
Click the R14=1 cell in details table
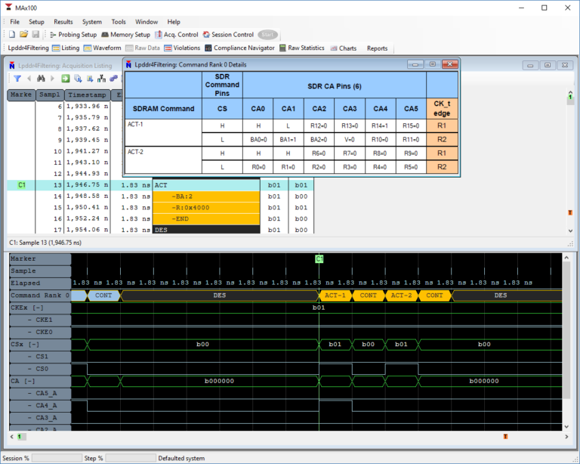pos(380,125)
